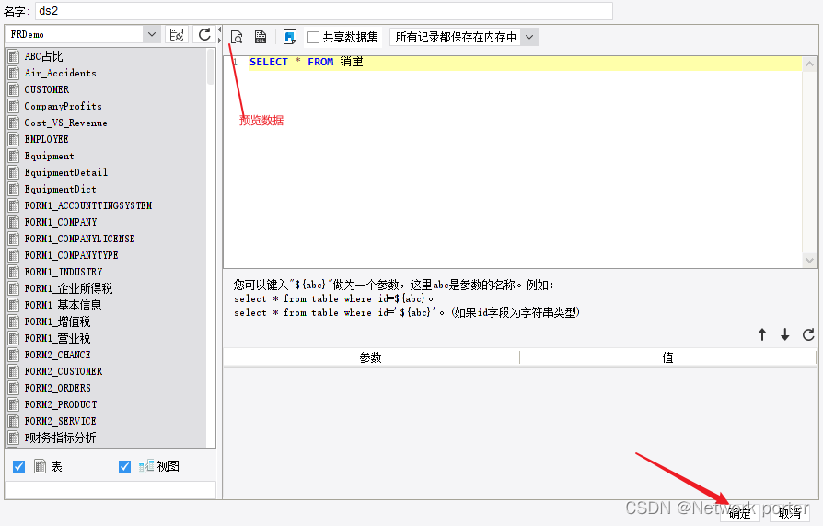Refresh parameters with the circular arrow icon
Screen dimensions: 823x526
click(x=808, y=334)
